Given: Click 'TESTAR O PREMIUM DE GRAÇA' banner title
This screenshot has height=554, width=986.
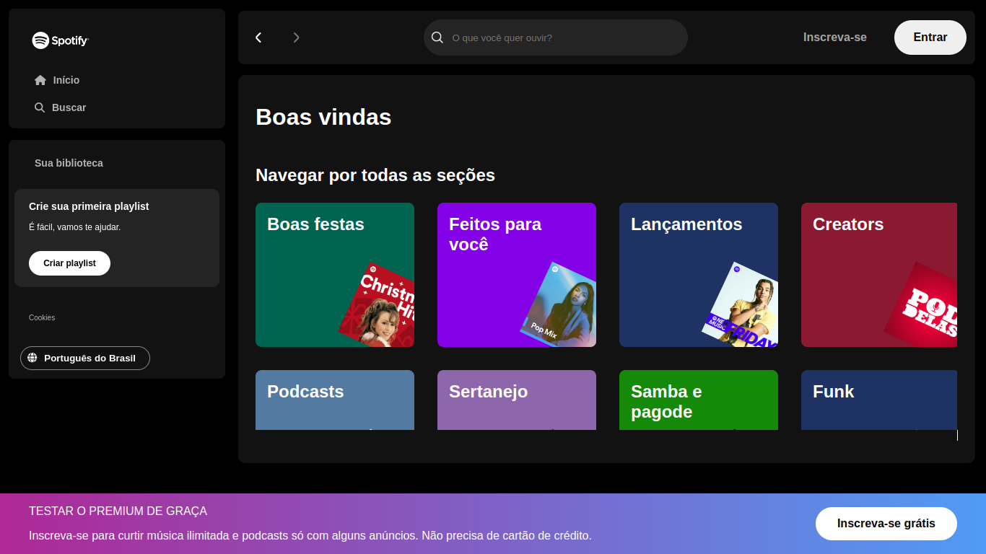Looking at the screenshot, I should tap(118, 511).
